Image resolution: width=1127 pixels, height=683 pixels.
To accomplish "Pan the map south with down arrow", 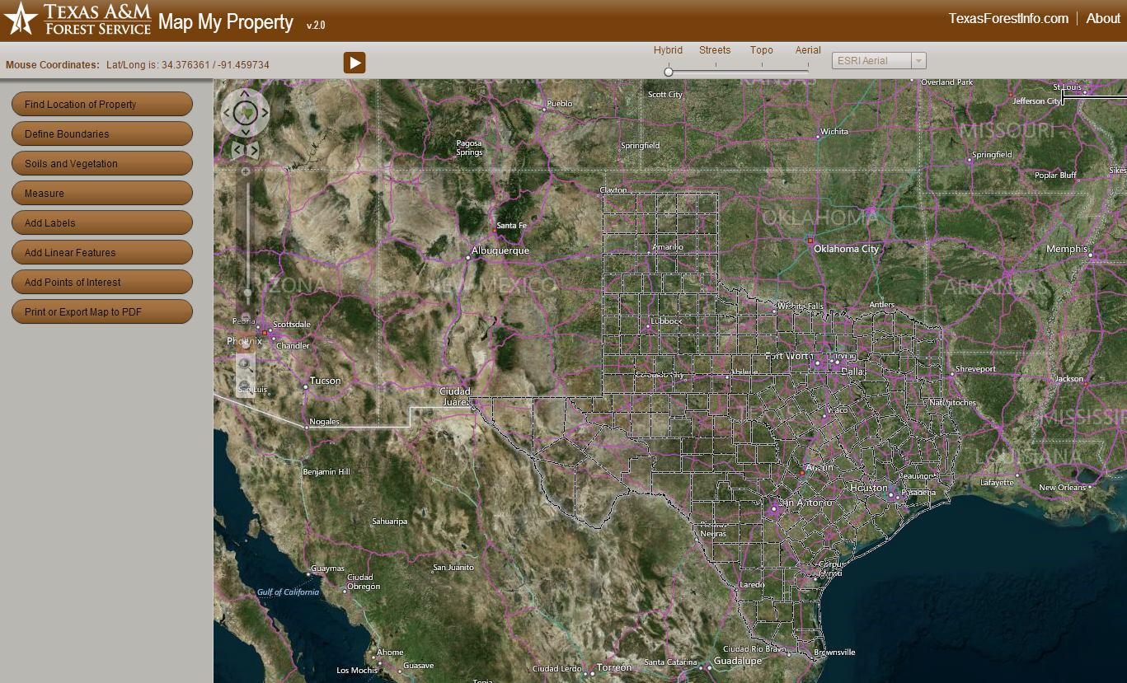I will click(x=246, y=132).
